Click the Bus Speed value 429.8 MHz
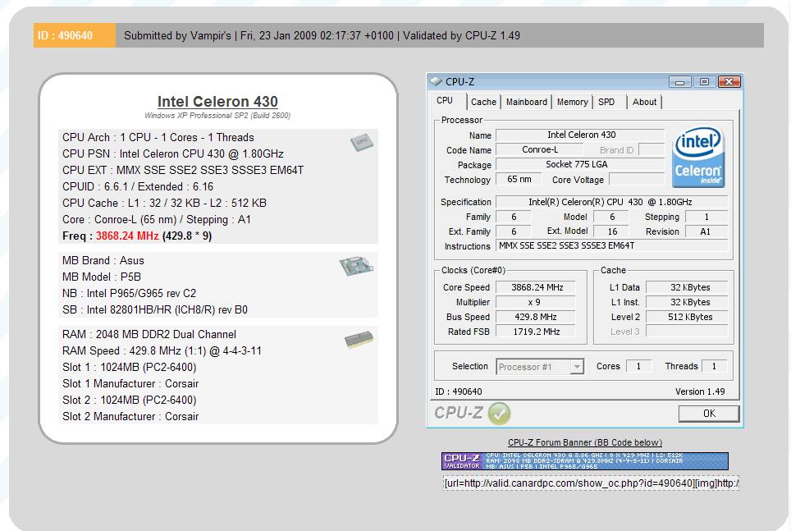The width and height of the screenshot is (791, 531). pyautogui.click(x=536, y=317)
